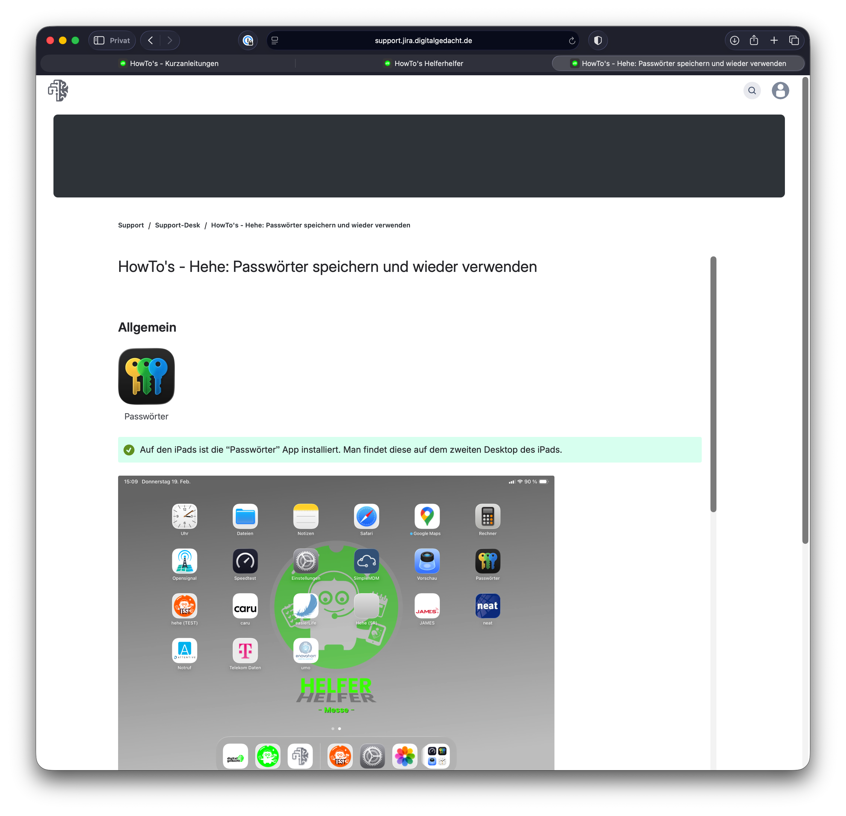Viewport: 846px width, 816px height.
Task: Open a new tab with plus icon
Action: click(x=774, y=40)
